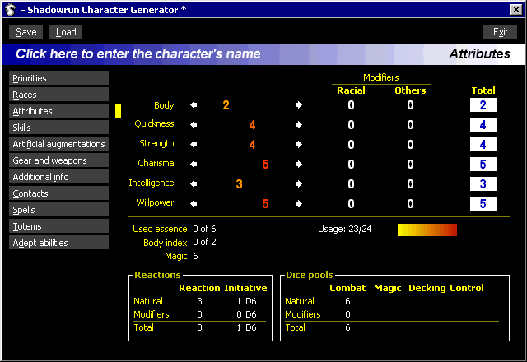Raise Charisma using its right arrow
Screen dimensions: 527x362
[298, 165]
